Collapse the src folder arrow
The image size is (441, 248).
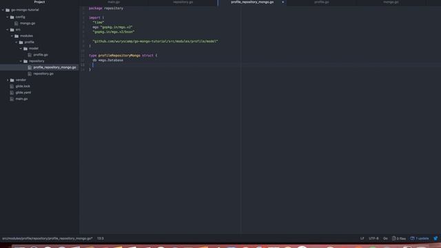click(8, 30)
